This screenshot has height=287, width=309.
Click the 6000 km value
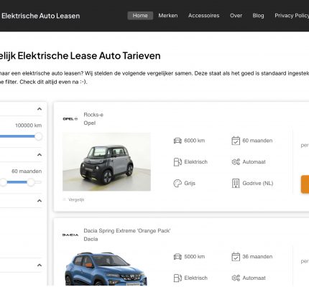click(x=195, y=141)
